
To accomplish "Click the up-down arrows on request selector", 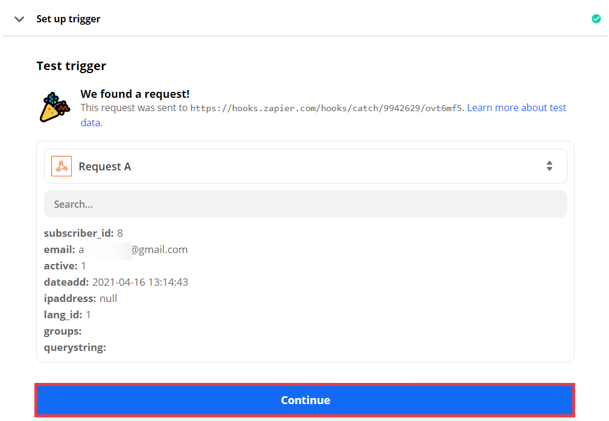I will [549, 166].
